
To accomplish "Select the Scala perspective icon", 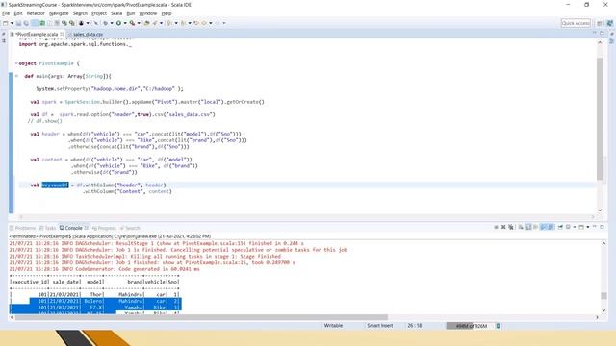I will pyautogui.click(x=609, y=23).
